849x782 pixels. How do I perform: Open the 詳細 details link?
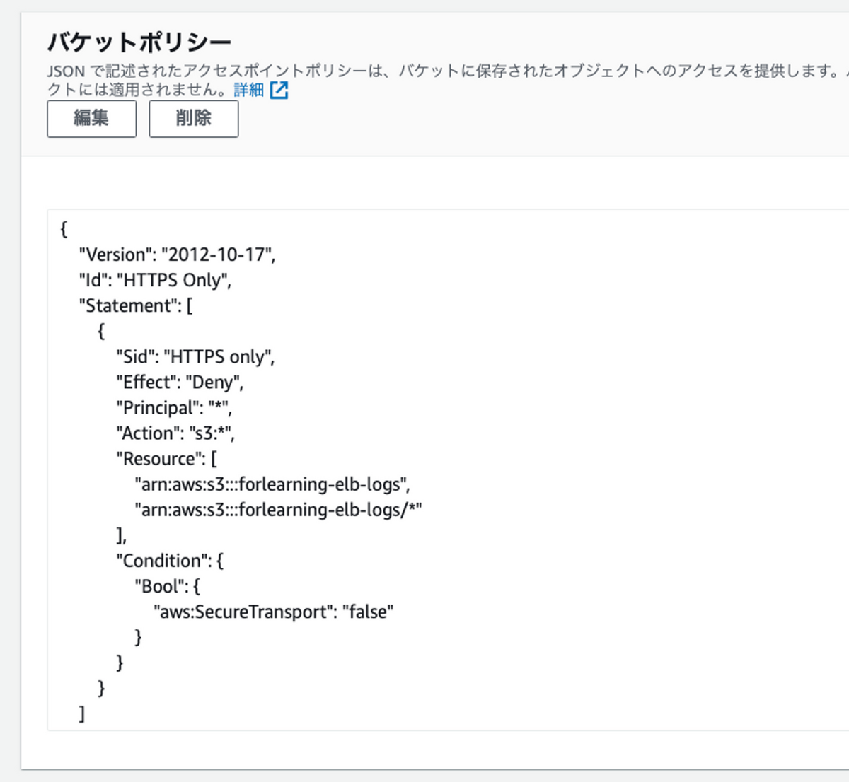[248, 90]
